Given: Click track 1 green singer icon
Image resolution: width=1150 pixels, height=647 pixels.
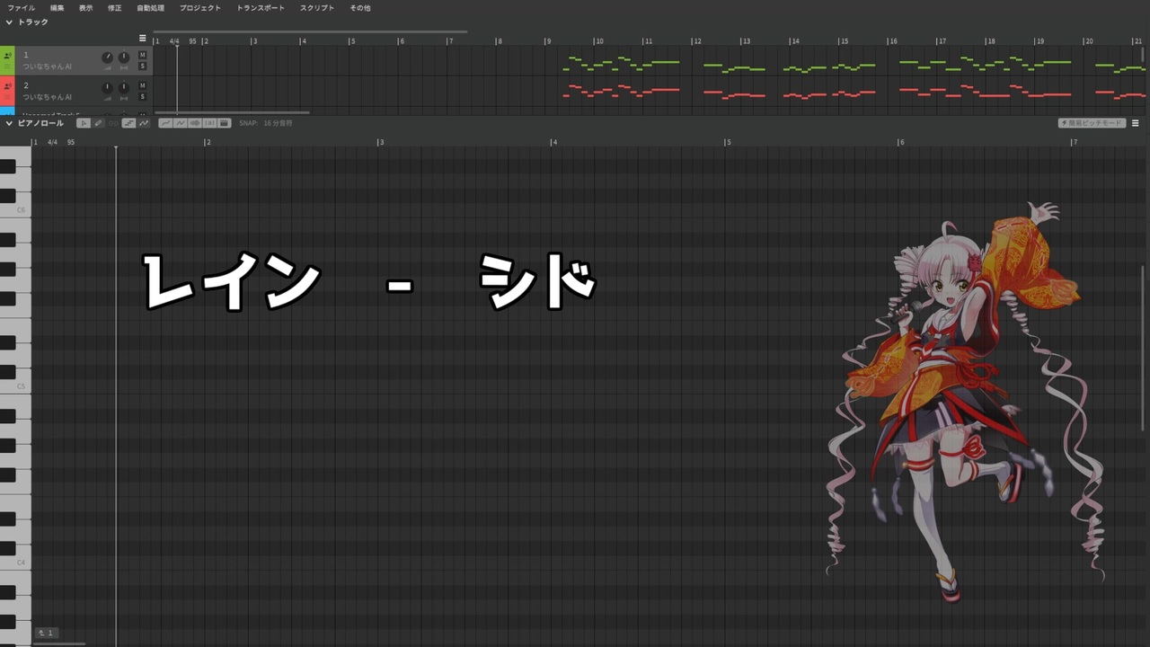Looking at the screenshot, I should [7, 57].
